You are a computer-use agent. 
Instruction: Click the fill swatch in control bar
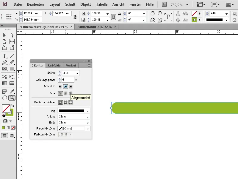pyautogui.click(x=194, y=13)
